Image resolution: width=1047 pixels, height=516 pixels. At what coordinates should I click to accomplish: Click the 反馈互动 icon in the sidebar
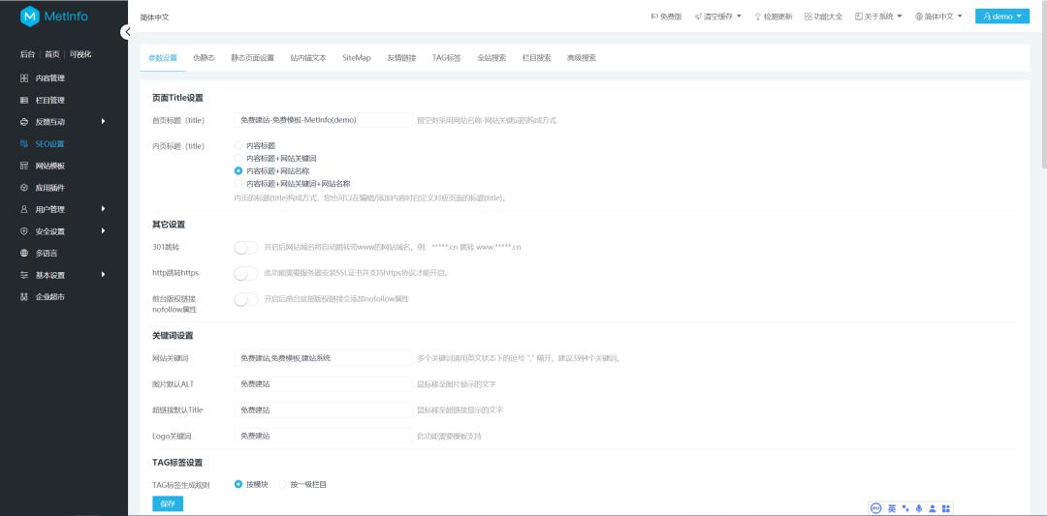(24, 122)
